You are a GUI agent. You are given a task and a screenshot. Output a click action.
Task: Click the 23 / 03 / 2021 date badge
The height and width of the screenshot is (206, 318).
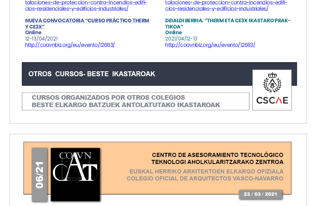click(x=261, y=194)
